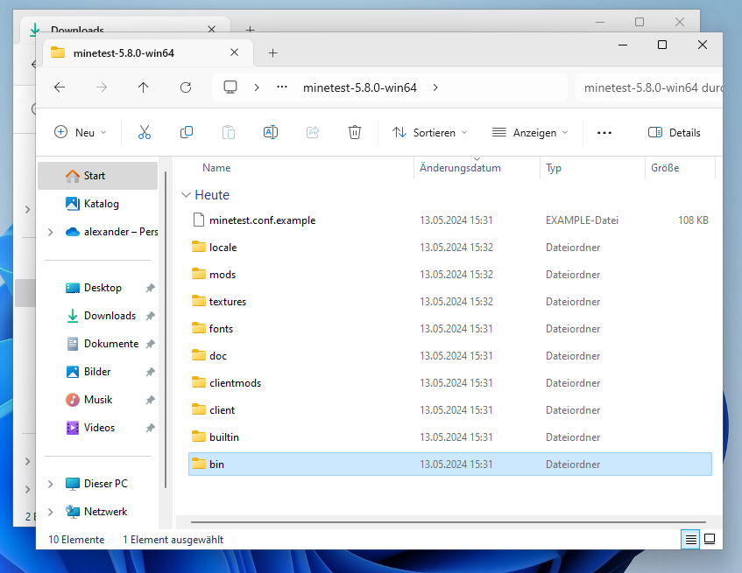Sort by the Änderungsdatum column header
742x573 pixels.
477,168
